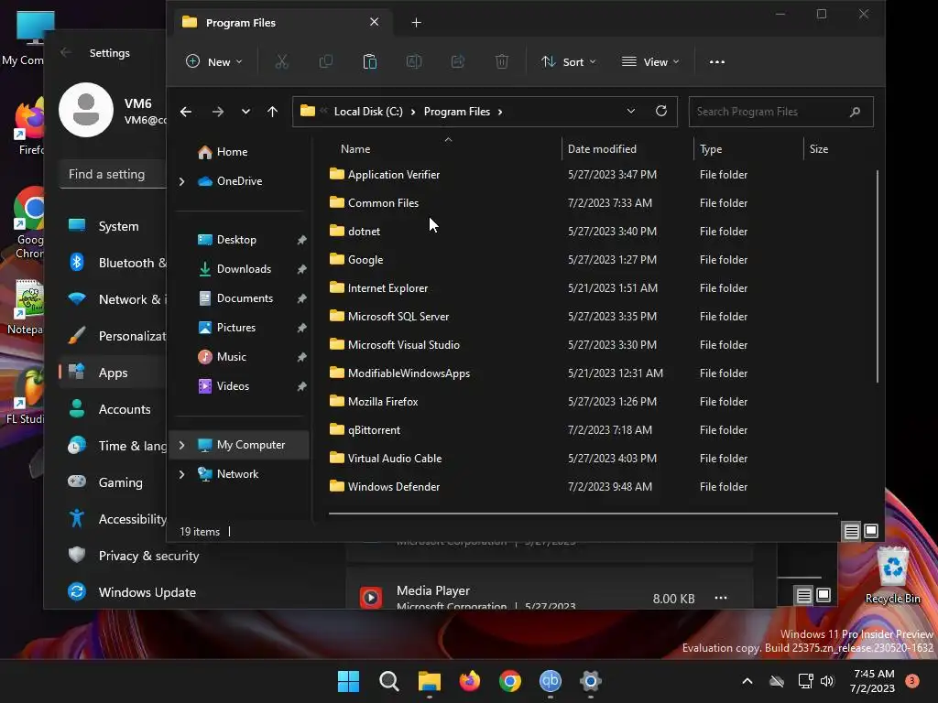
Task: Go up one folder level
Action: 272,112
